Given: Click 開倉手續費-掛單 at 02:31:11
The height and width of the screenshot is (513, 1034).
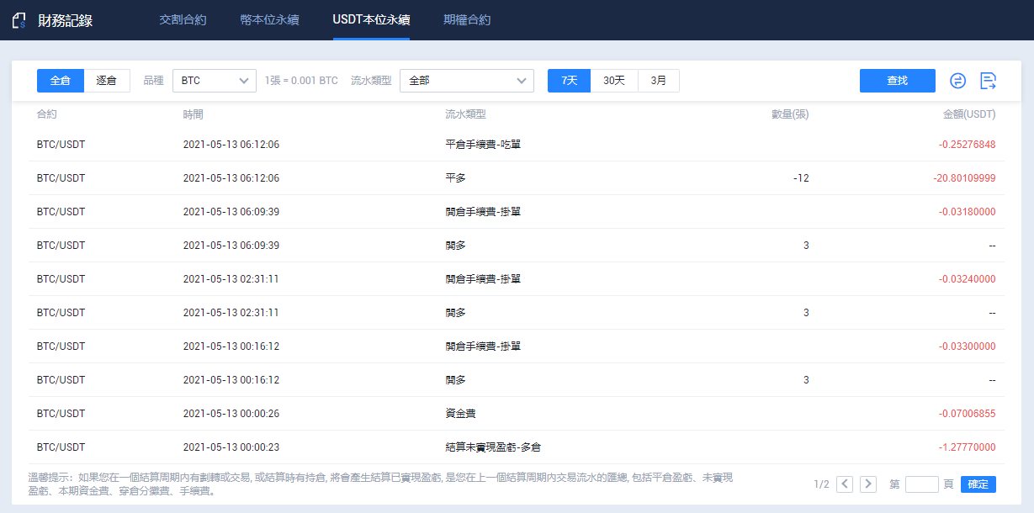Looking at the screenshot, I should [483, 279].
